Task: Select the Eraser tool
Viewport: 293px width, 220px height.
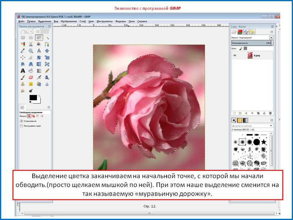Action: (x=31, y=77)
